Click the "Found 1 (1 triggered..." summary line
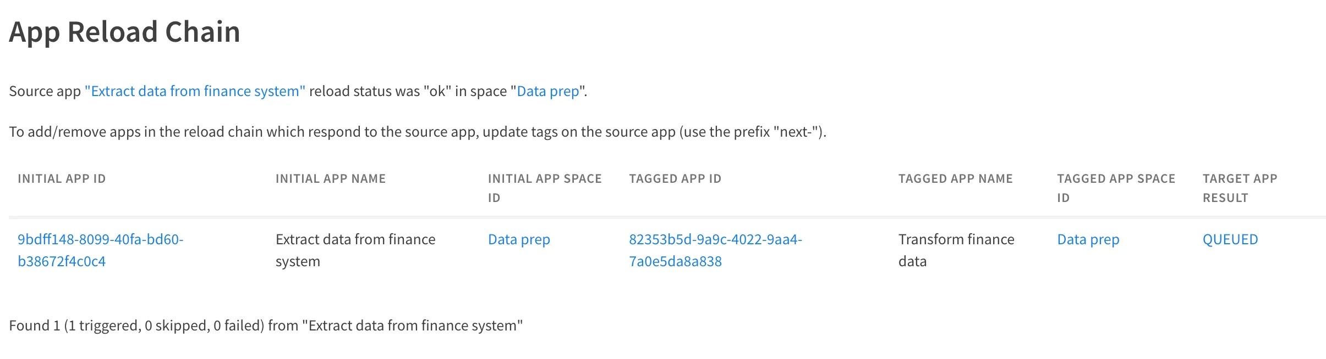Image resolution: width=1326 pixels, height=359 pixels. click(265, 326)
